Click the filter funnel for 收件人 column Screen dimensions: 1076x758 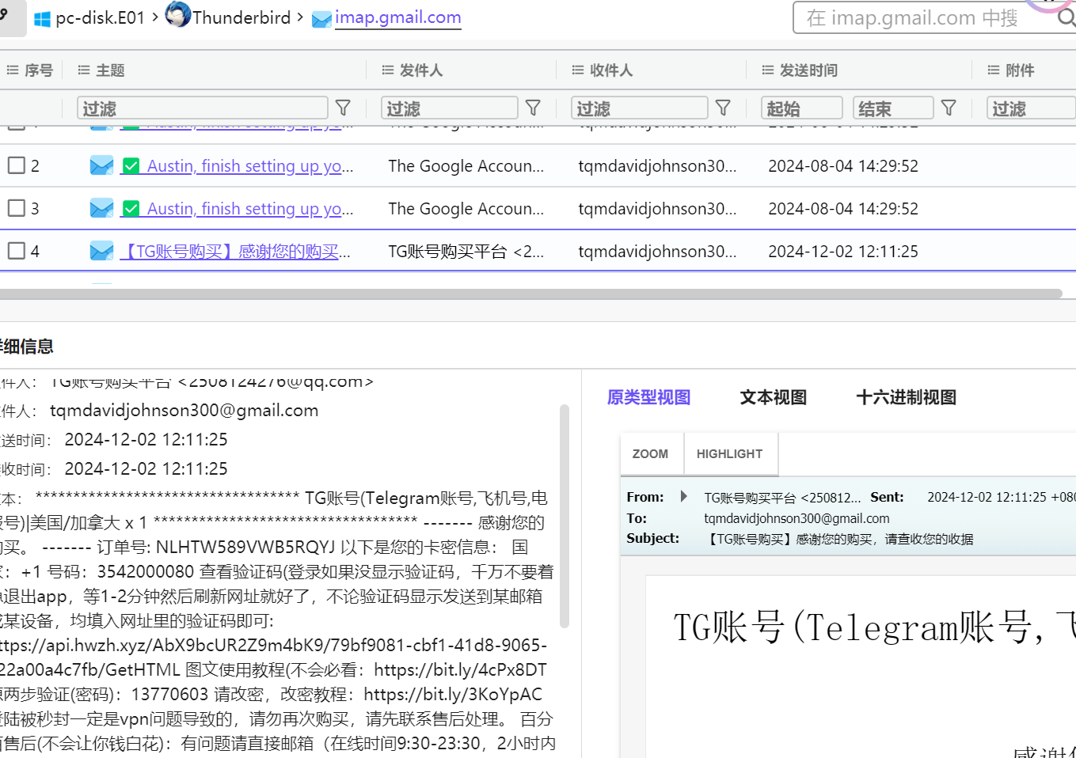point(723,108)
